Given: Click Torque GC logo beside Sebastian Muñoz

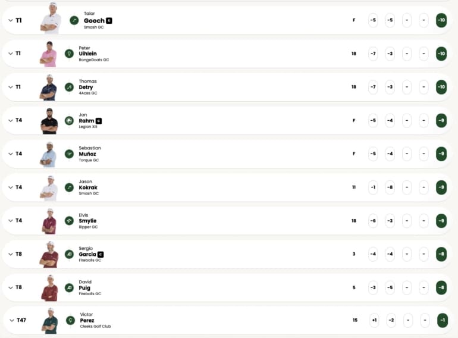Looking at the screenshot, I should click(x=69, y=154).
